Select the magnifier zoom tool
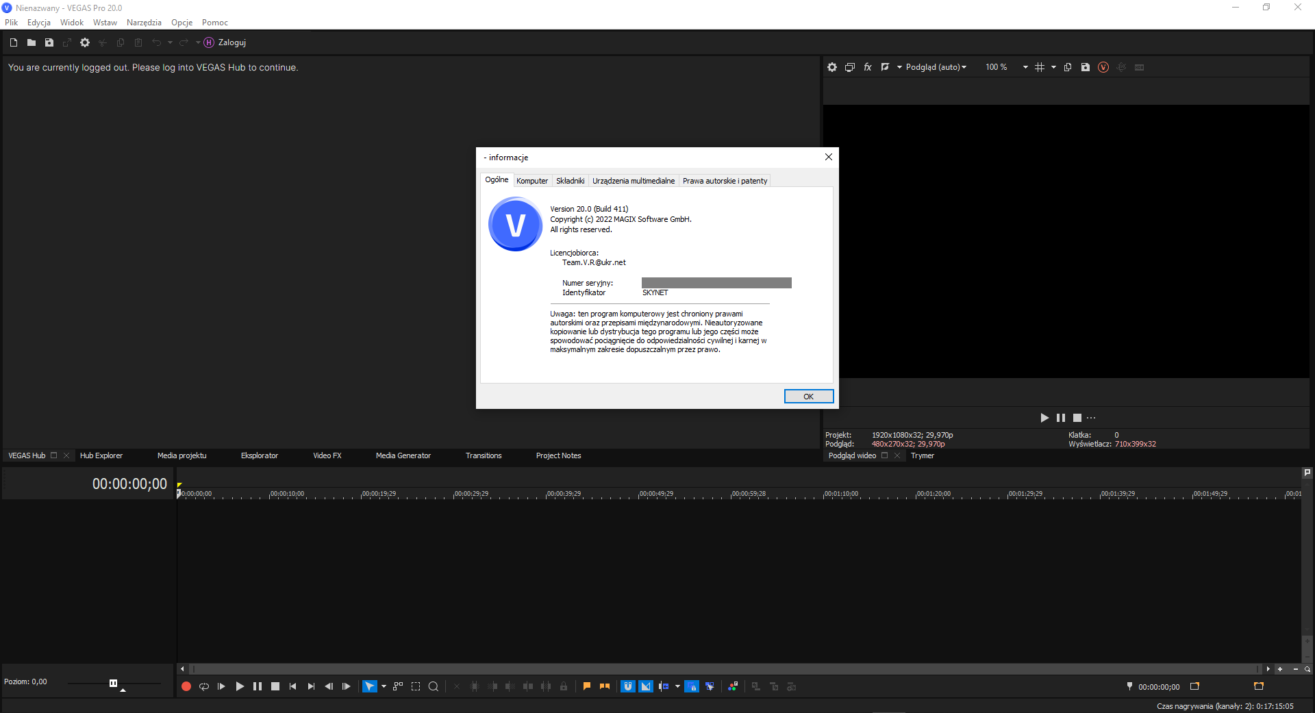This screenshot has height=713, width=1315. [x=434, y=686]
